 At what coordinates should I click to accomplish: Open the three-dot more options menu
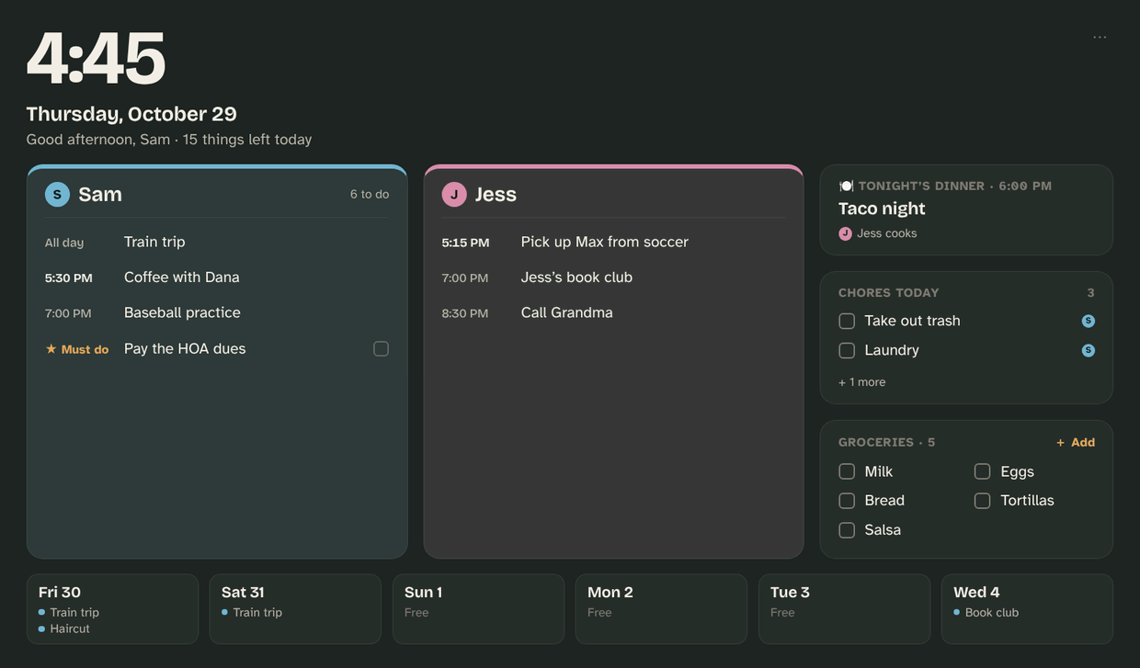[1100, 37]
